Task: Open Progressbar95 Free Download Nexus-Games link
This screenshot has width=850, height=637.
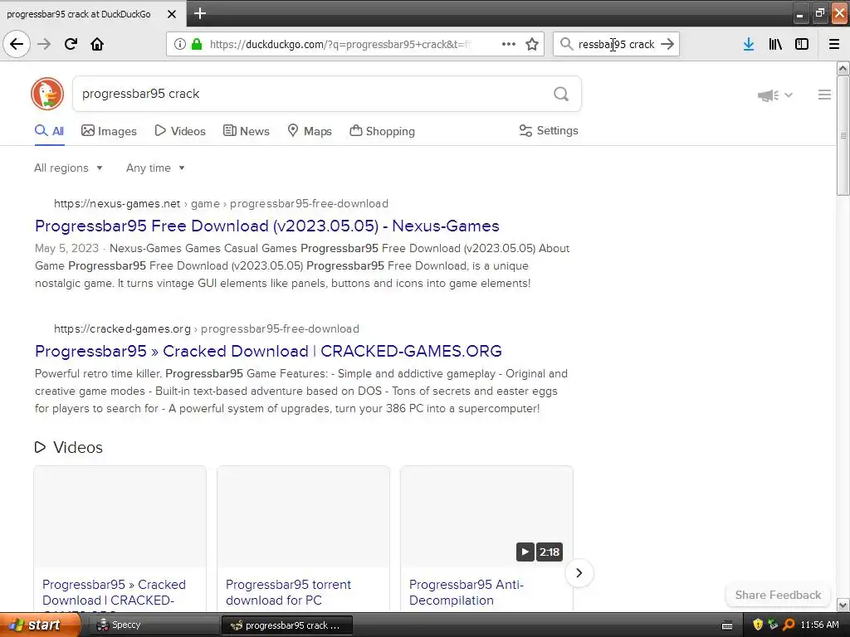Action: coord(267,226)
